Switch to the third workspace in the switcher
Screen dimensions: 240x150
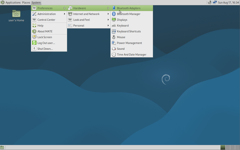(x=232, y=147)
